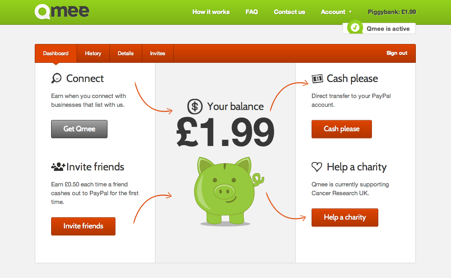Click the Qmee logo
The height and width of the screenshot is (278, 451).
(x=62, y=12)
